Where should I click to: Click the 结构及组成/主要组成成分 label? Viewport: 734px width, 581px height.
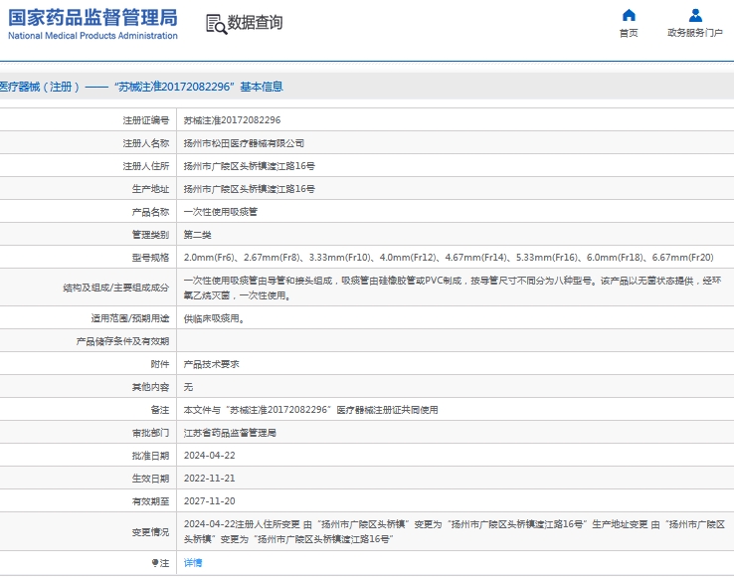116,288
